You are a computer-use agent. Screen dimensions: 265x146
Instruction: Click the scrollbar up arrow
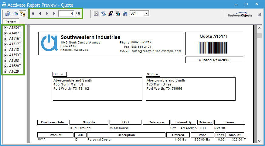point(260,28)
